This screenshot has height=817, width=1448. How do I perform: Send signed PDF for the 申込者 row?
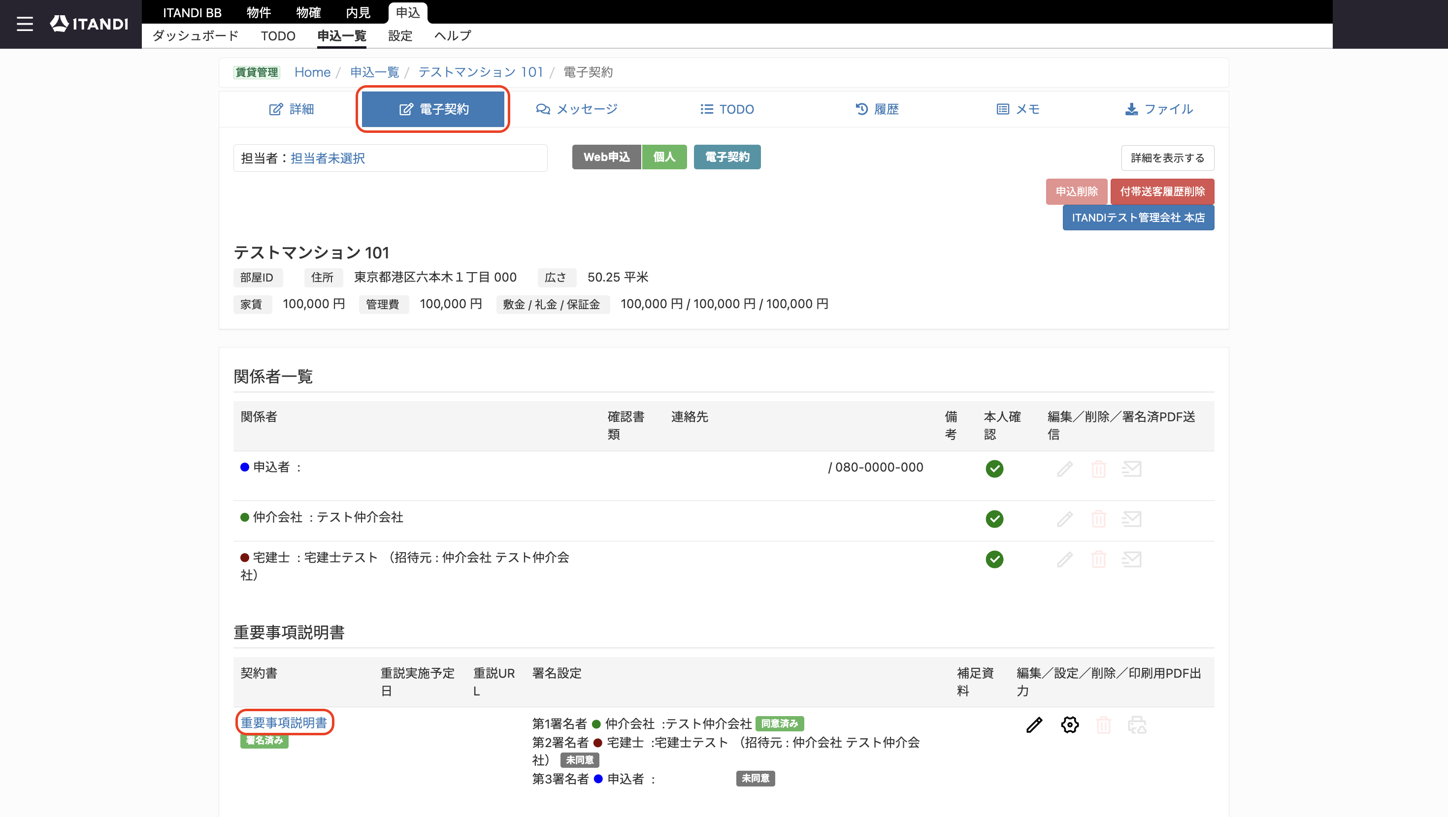click(1131, 469)
